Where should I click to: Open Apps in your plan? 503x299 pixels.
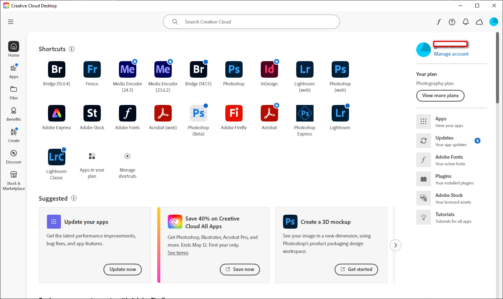92,156
